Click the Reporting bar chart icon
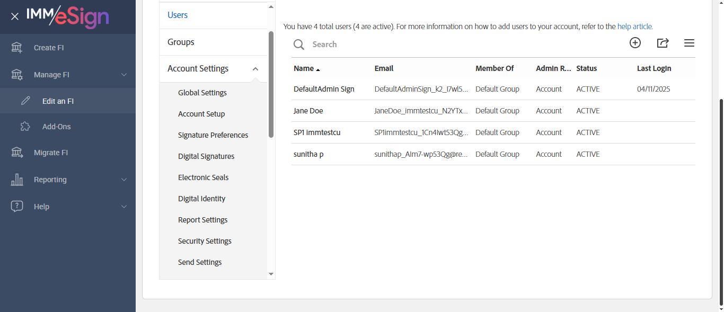 pos(17,180)
